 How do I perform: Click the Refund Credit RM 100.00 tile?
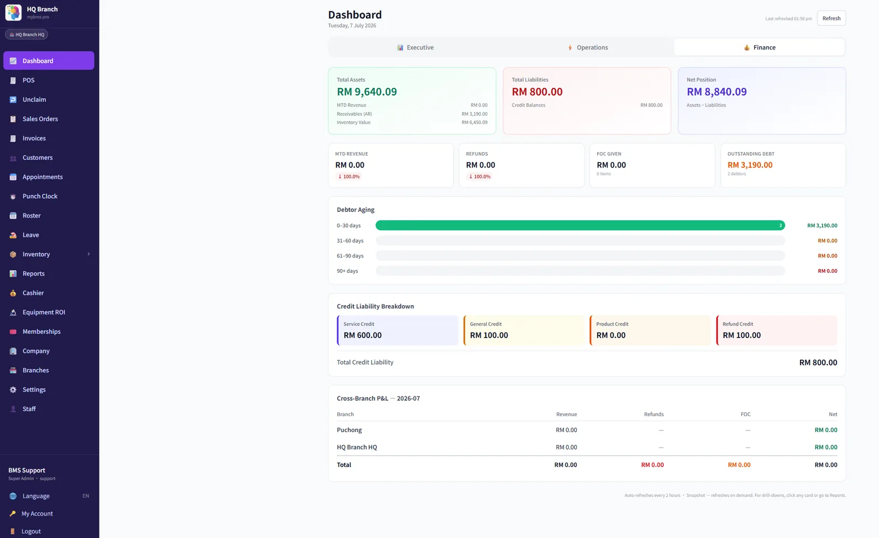(x=777, y=330)
